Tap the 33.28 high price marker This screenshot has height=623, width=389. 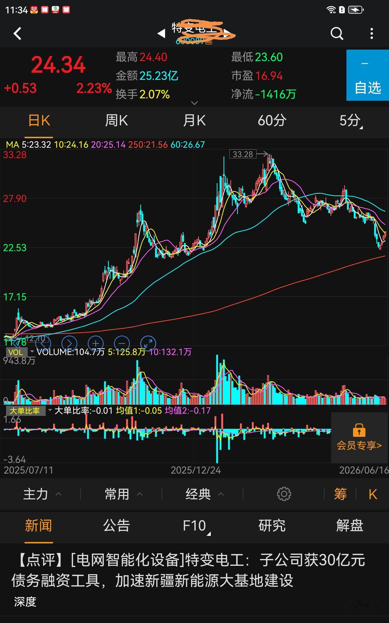[243, 154]
